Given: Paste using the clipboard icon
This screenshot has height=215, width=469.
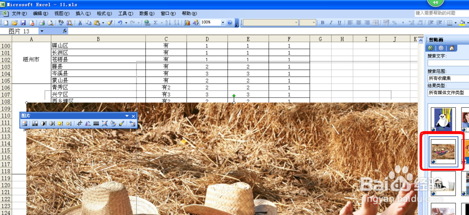Looking at the screenshot, I should click(x=97, y=22).
